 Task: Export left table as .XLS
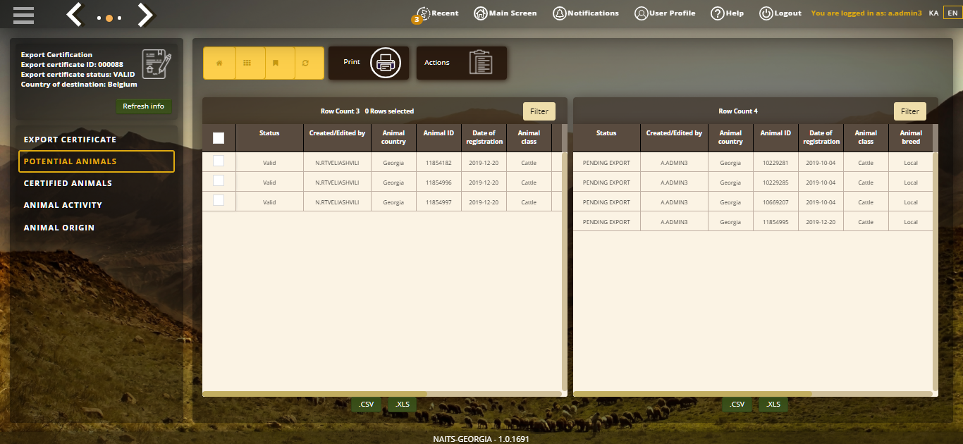(403, 405)
